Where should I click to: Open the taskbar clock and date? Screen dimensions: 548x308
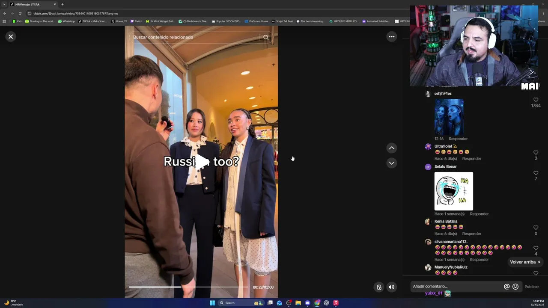tap(538, 303)
